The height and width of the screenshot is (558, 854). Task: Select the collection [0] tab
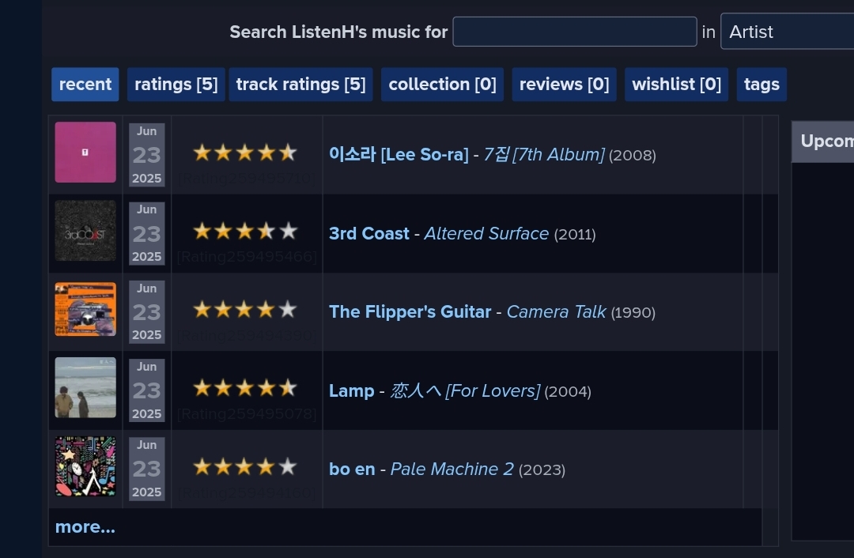coord(442,85)
